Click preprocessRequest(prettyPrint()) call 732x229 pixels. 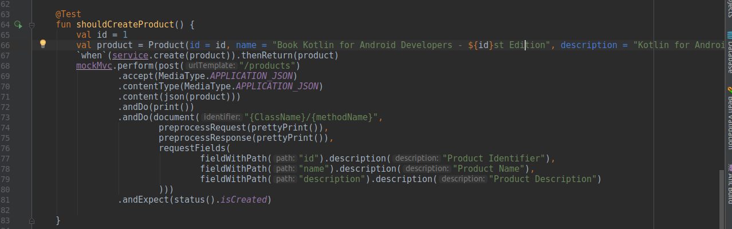coord(243,128)
